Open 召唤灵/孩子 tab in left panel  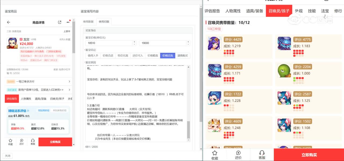[57, 99]
